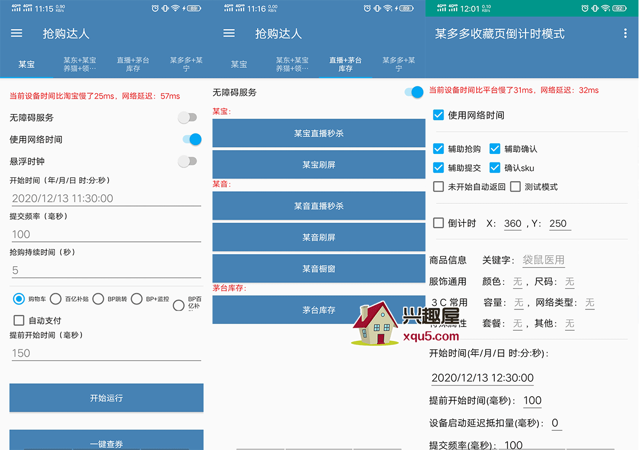Viewport: 639px width, 450px height.
Task: Select 直播+茅台库存 tab on middle screen
Action: [x=346, y=64]
